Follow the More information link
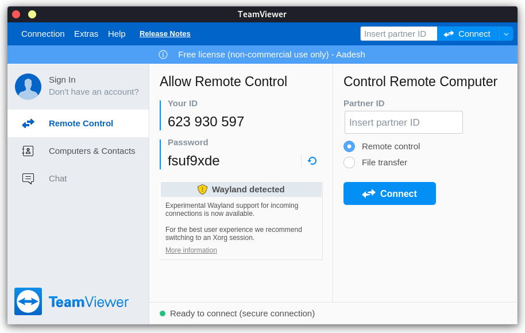Viewport: 525px width, 333px height. pyautogui.click(x=191, y=250)
